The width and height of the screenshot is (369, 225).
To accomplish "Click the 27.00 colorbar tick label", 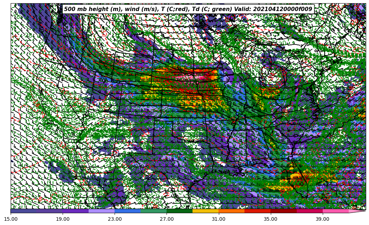I will [167, 219].
